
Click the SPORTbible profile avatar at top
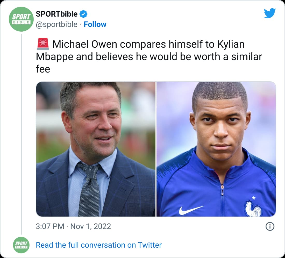pos(21,19)
